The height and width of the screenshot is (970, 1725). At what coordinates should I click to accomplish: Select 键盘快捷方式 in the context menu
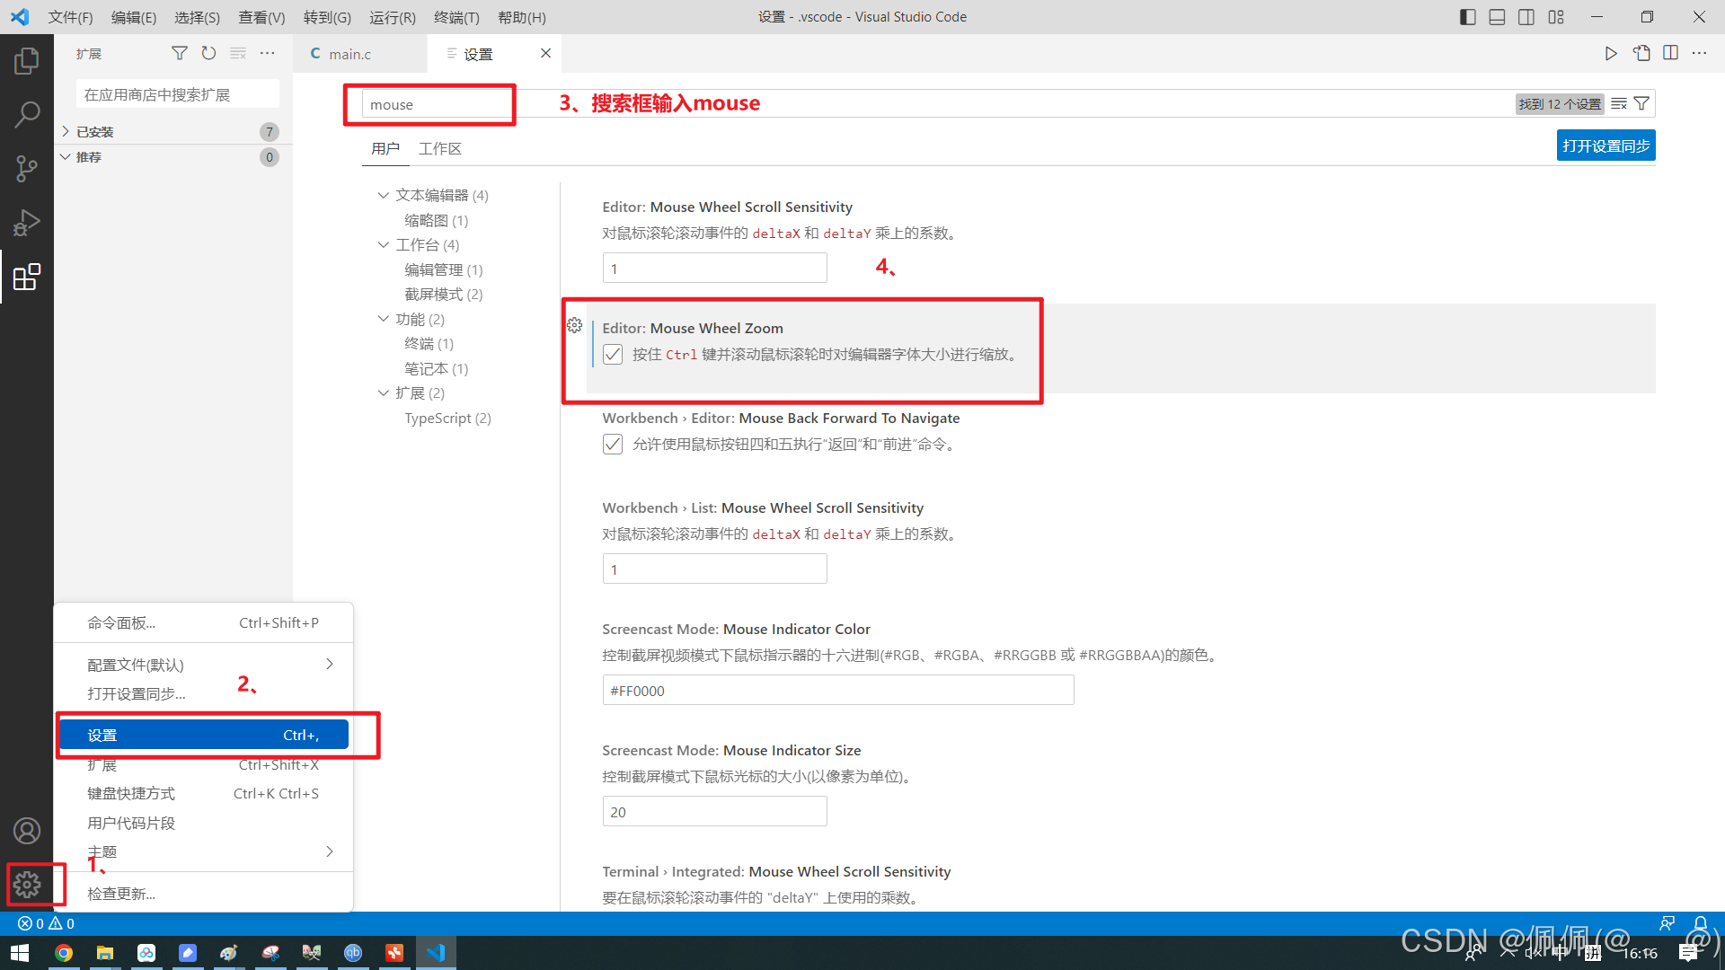point(131,794)
